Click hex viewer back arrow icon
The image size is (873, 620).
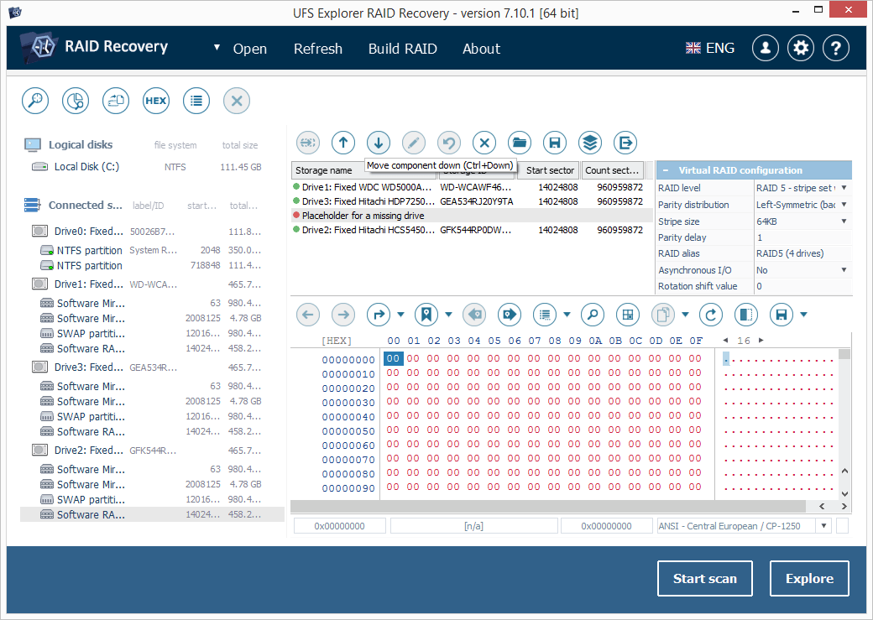coord(308,315)
